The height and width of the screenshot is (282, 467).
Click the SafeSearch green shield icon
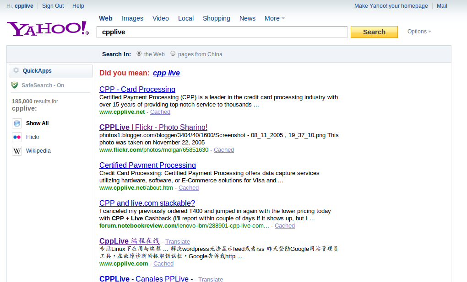(14, 85)
